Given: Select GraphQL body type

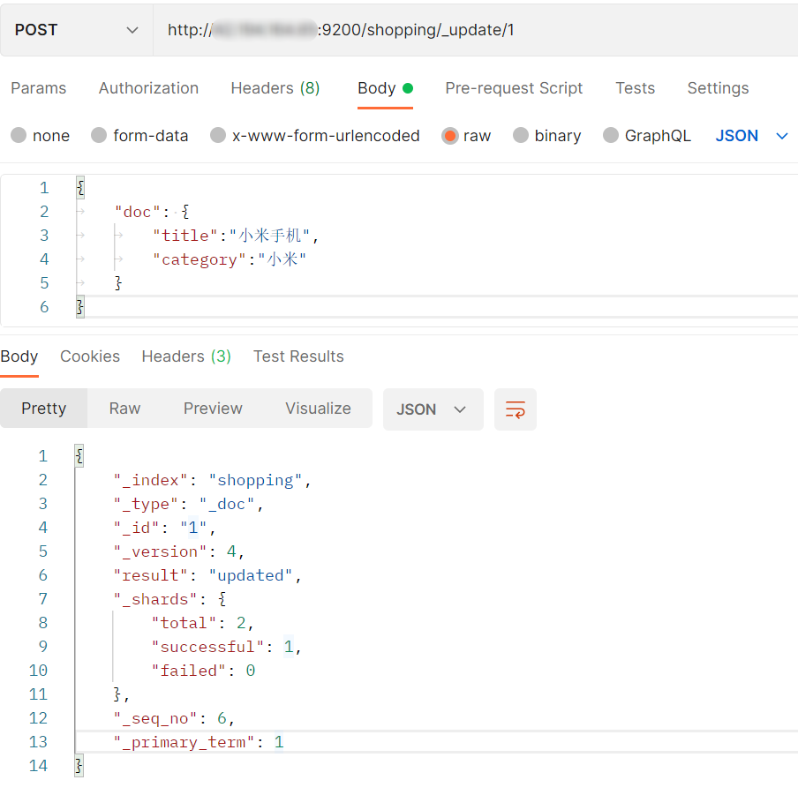Looking at the screenshot, I should 611,136.
